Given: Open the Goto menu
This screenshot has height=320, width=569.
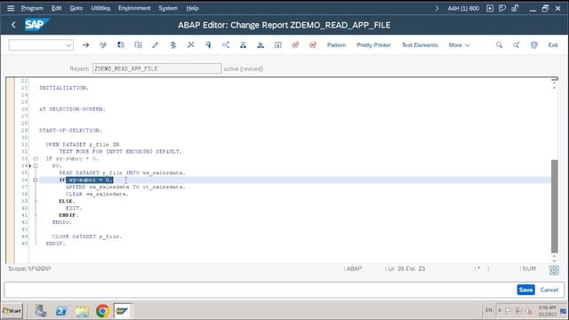Looking at the screenshot, I should [76, 8].
